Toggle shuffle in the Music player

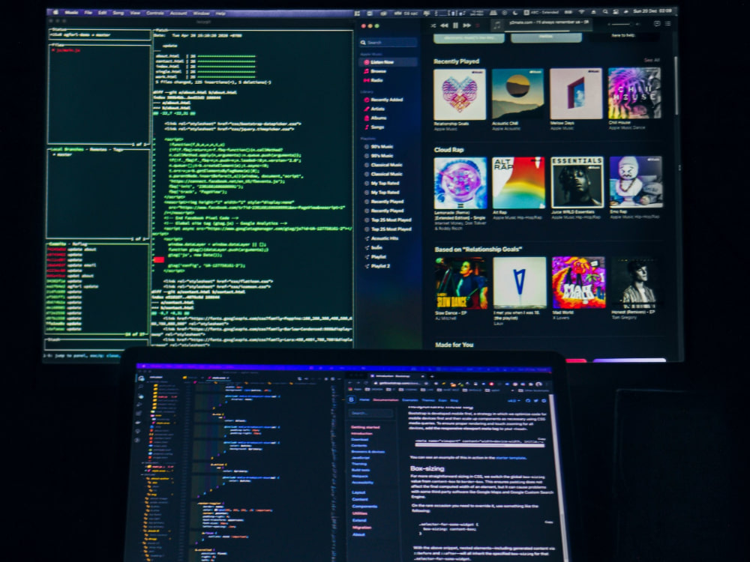point(433,25)
